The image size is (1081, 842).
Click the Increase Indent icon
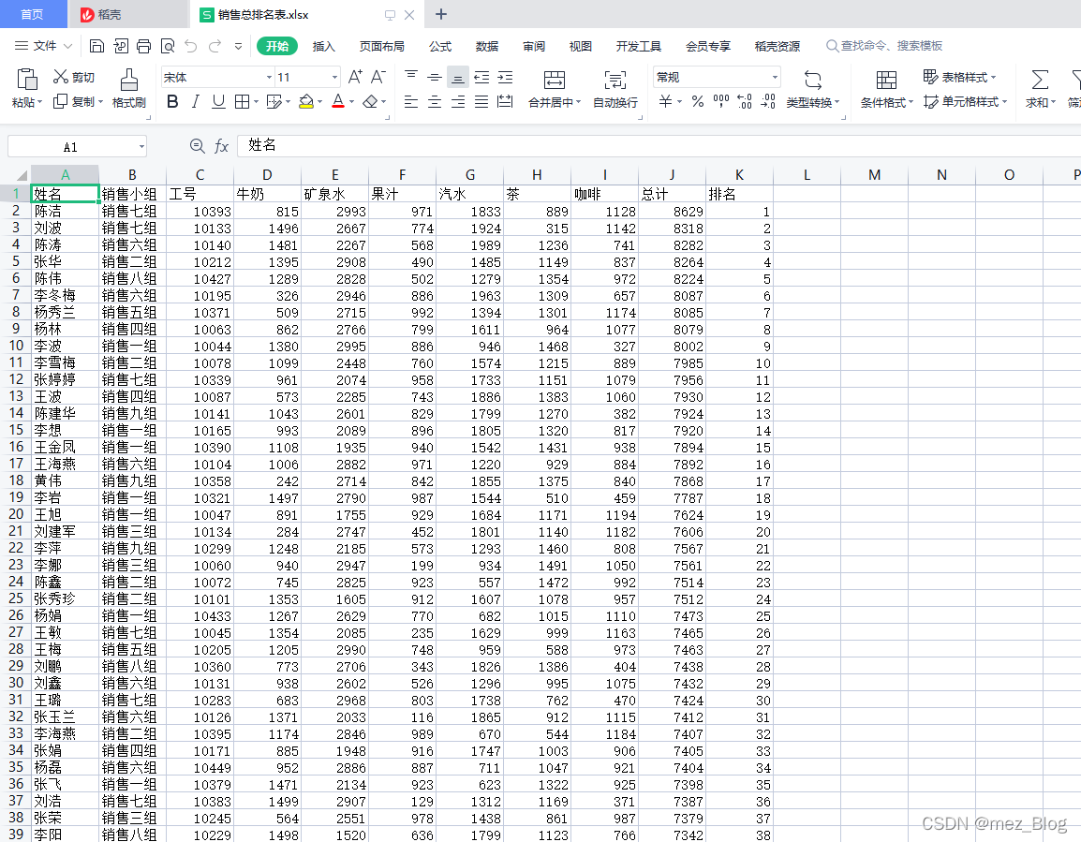[x=505, y=77]
